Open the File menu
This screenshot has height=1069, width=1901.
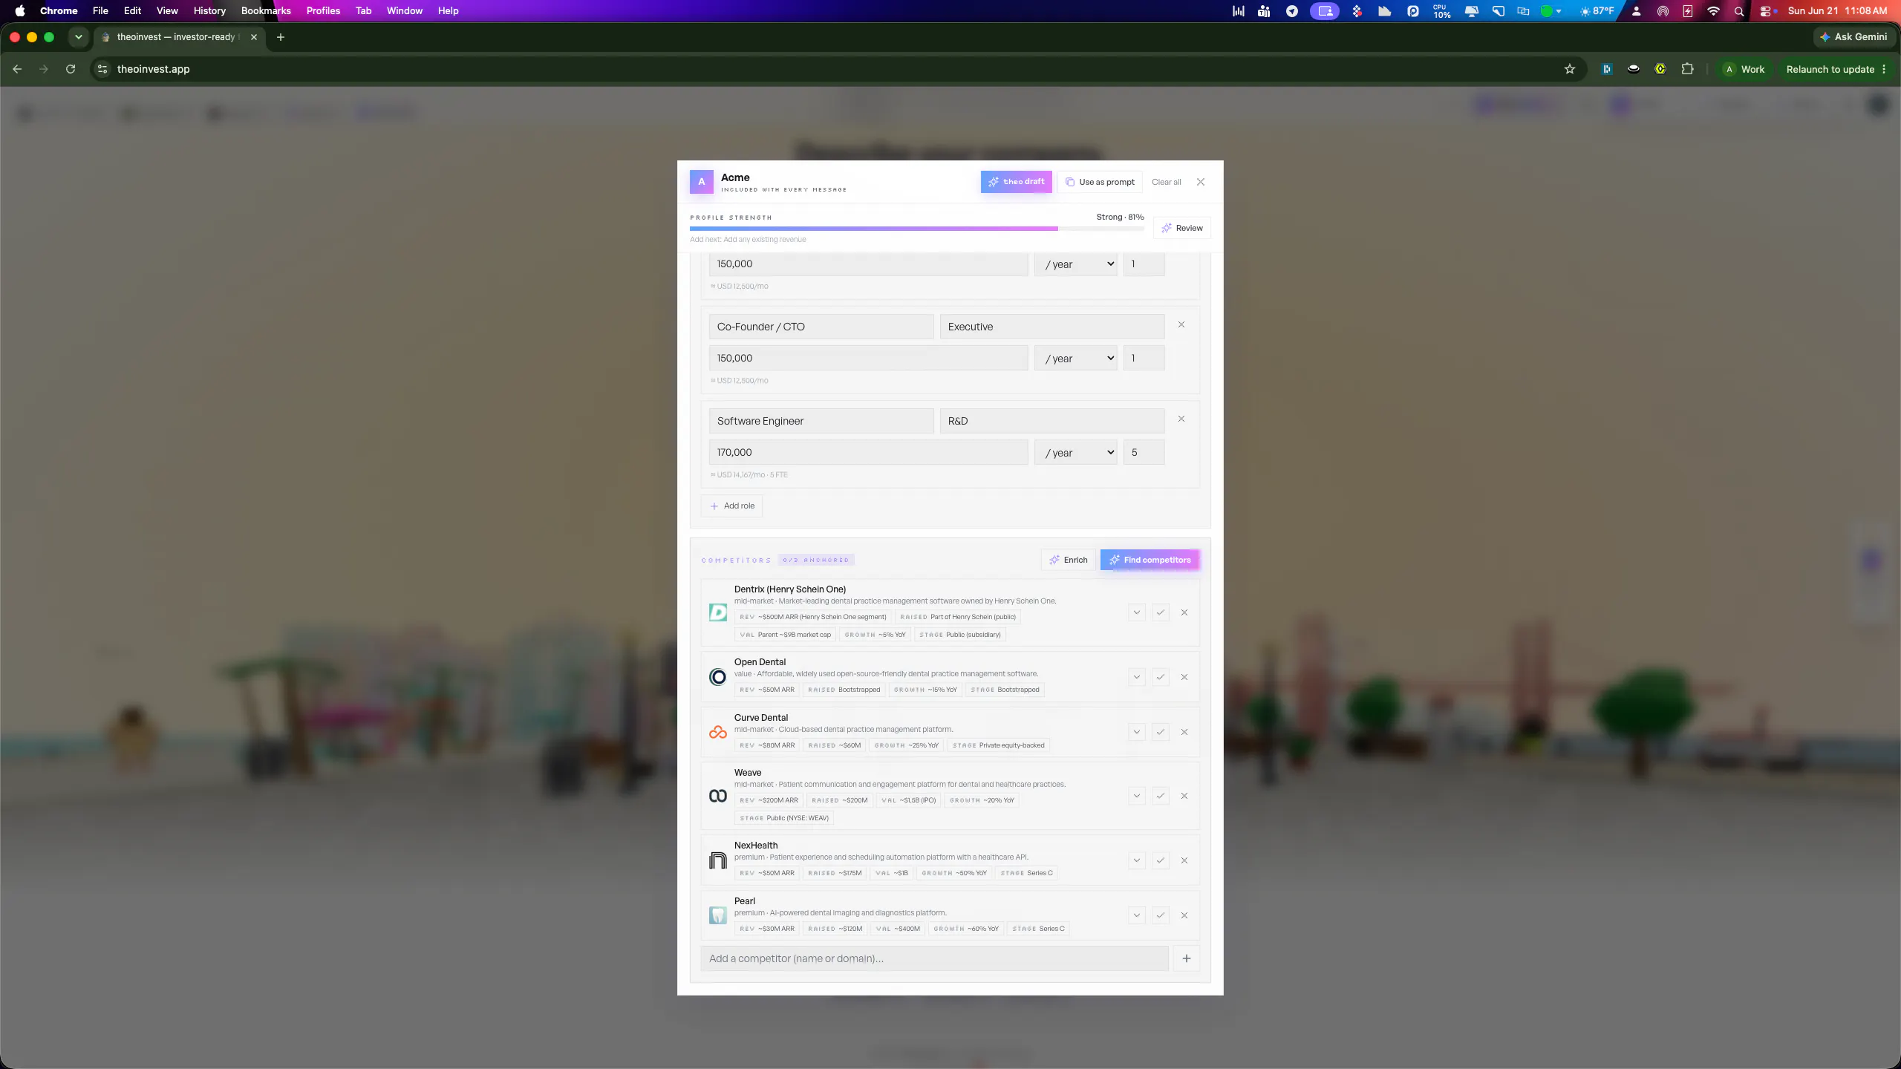coord(100,11)
